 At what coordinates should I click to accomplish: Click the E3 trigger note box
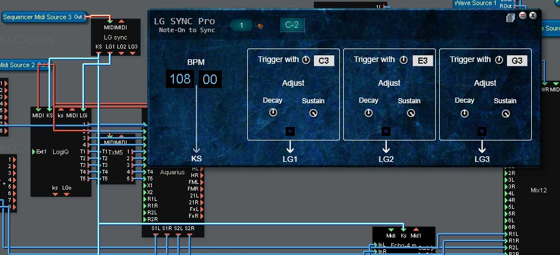[x=422, y=61]
